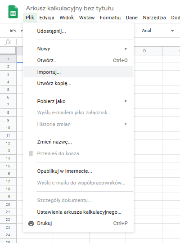Open Ustawienia arkusza kalkulacyjnego...
180x243 pixels.
[x=78, y=212]
